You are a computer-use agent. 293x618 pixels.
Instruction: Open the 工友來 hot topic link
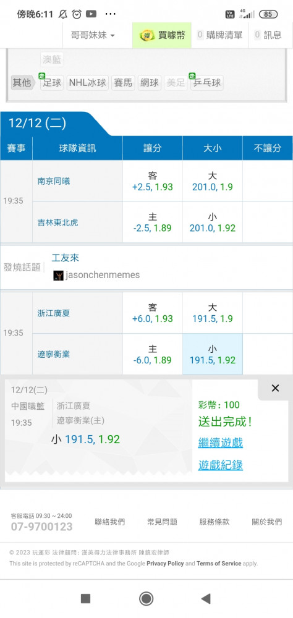point(66,258)
